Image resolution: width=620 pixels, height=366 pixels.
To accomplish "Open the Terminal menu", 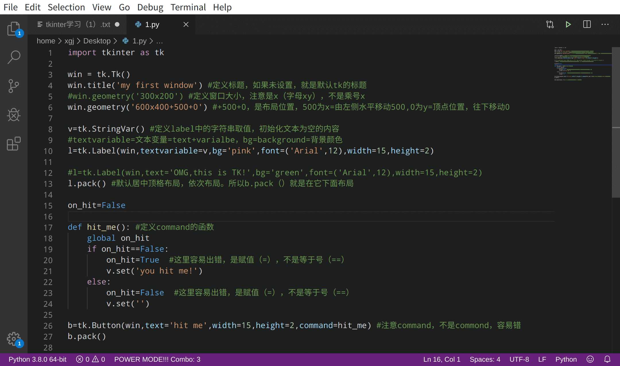I will coord(188,7).
